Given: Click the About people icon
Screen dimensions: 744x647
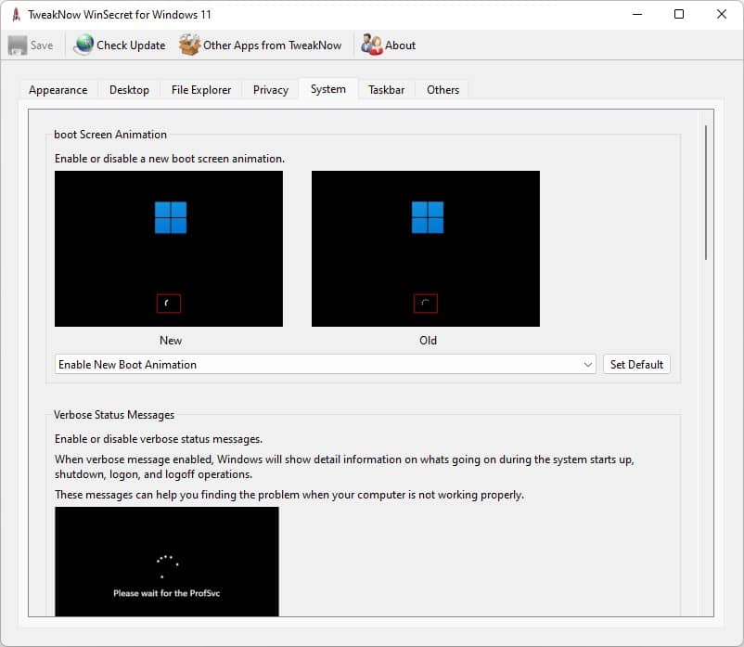Looking at the screenshot, I should point(371,45).
